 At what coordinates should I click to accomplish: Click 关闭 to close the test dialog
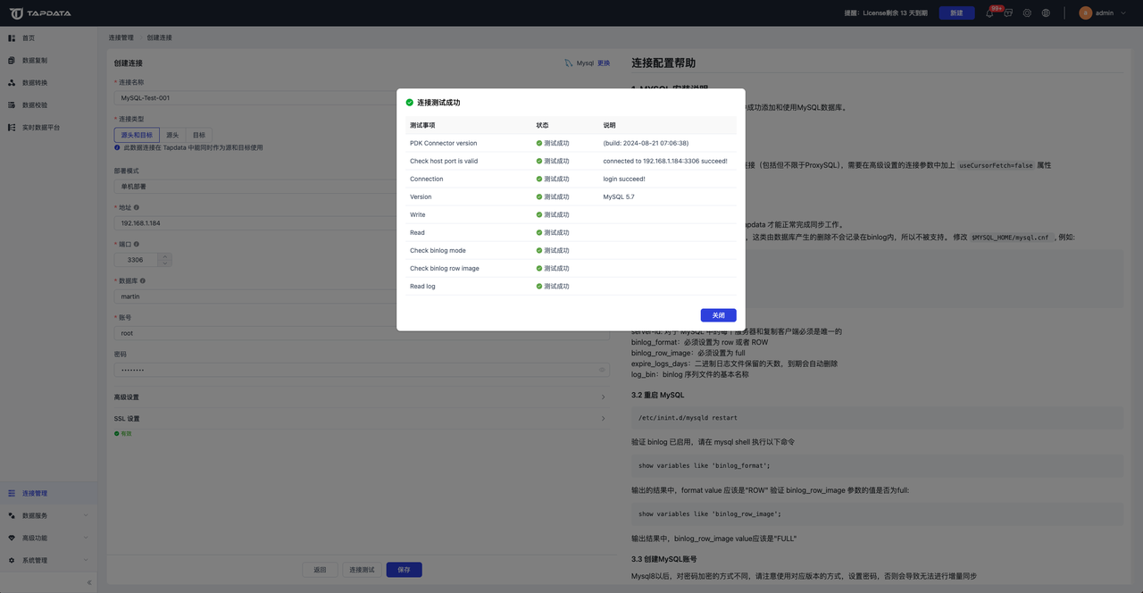(x=719, y=315)
